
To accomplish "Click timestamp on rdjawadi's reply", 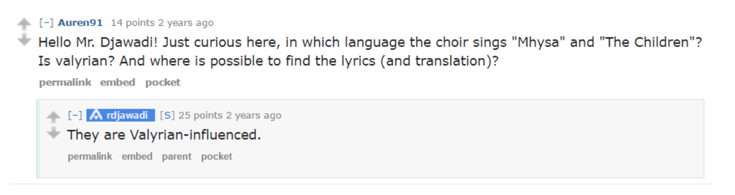I will tap(253, 115).
